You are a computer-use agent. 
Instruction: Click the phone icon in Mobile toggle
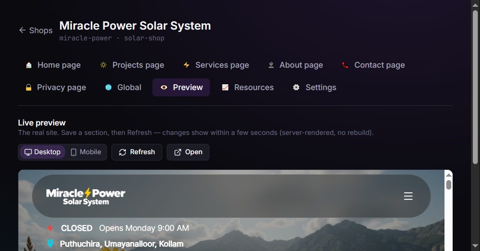point(73,152)
